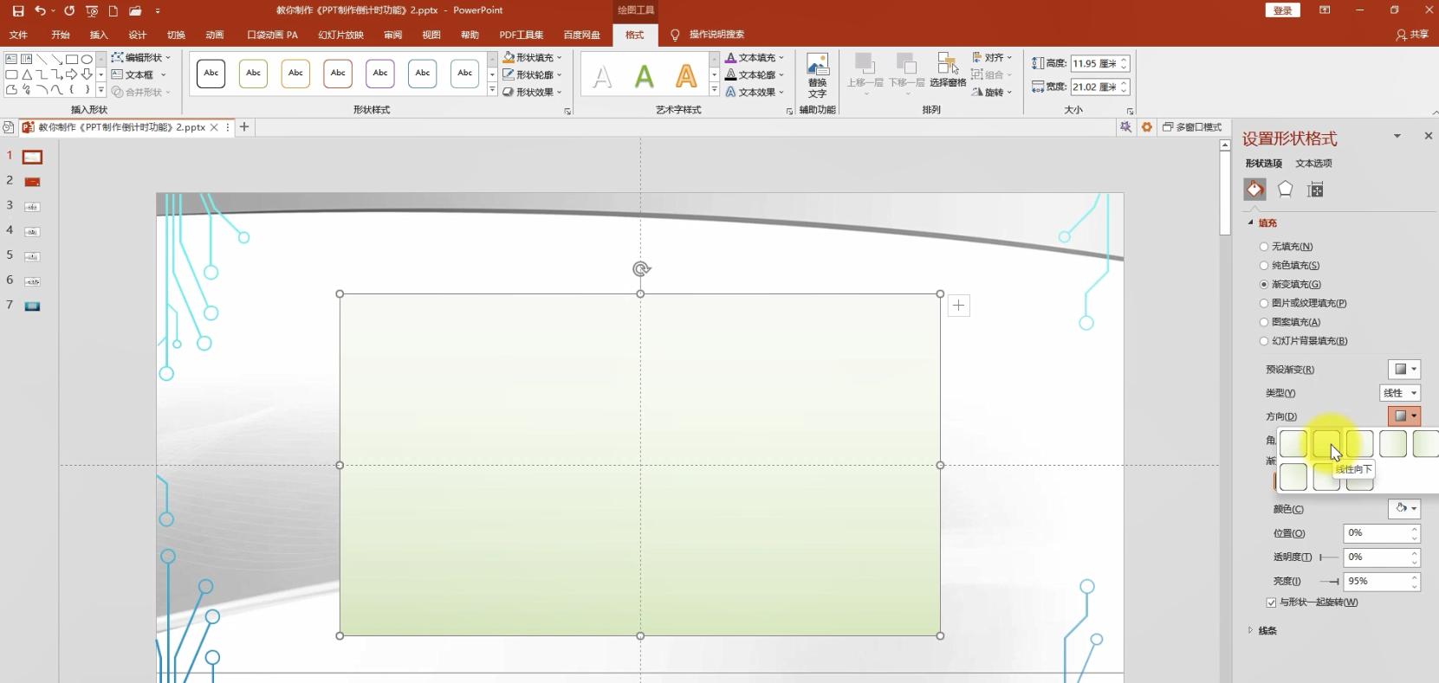Viewport: 1439px width, 683px height.
Task: Select slide 2 thumbnail in the panel
Action: pos(32,182)
